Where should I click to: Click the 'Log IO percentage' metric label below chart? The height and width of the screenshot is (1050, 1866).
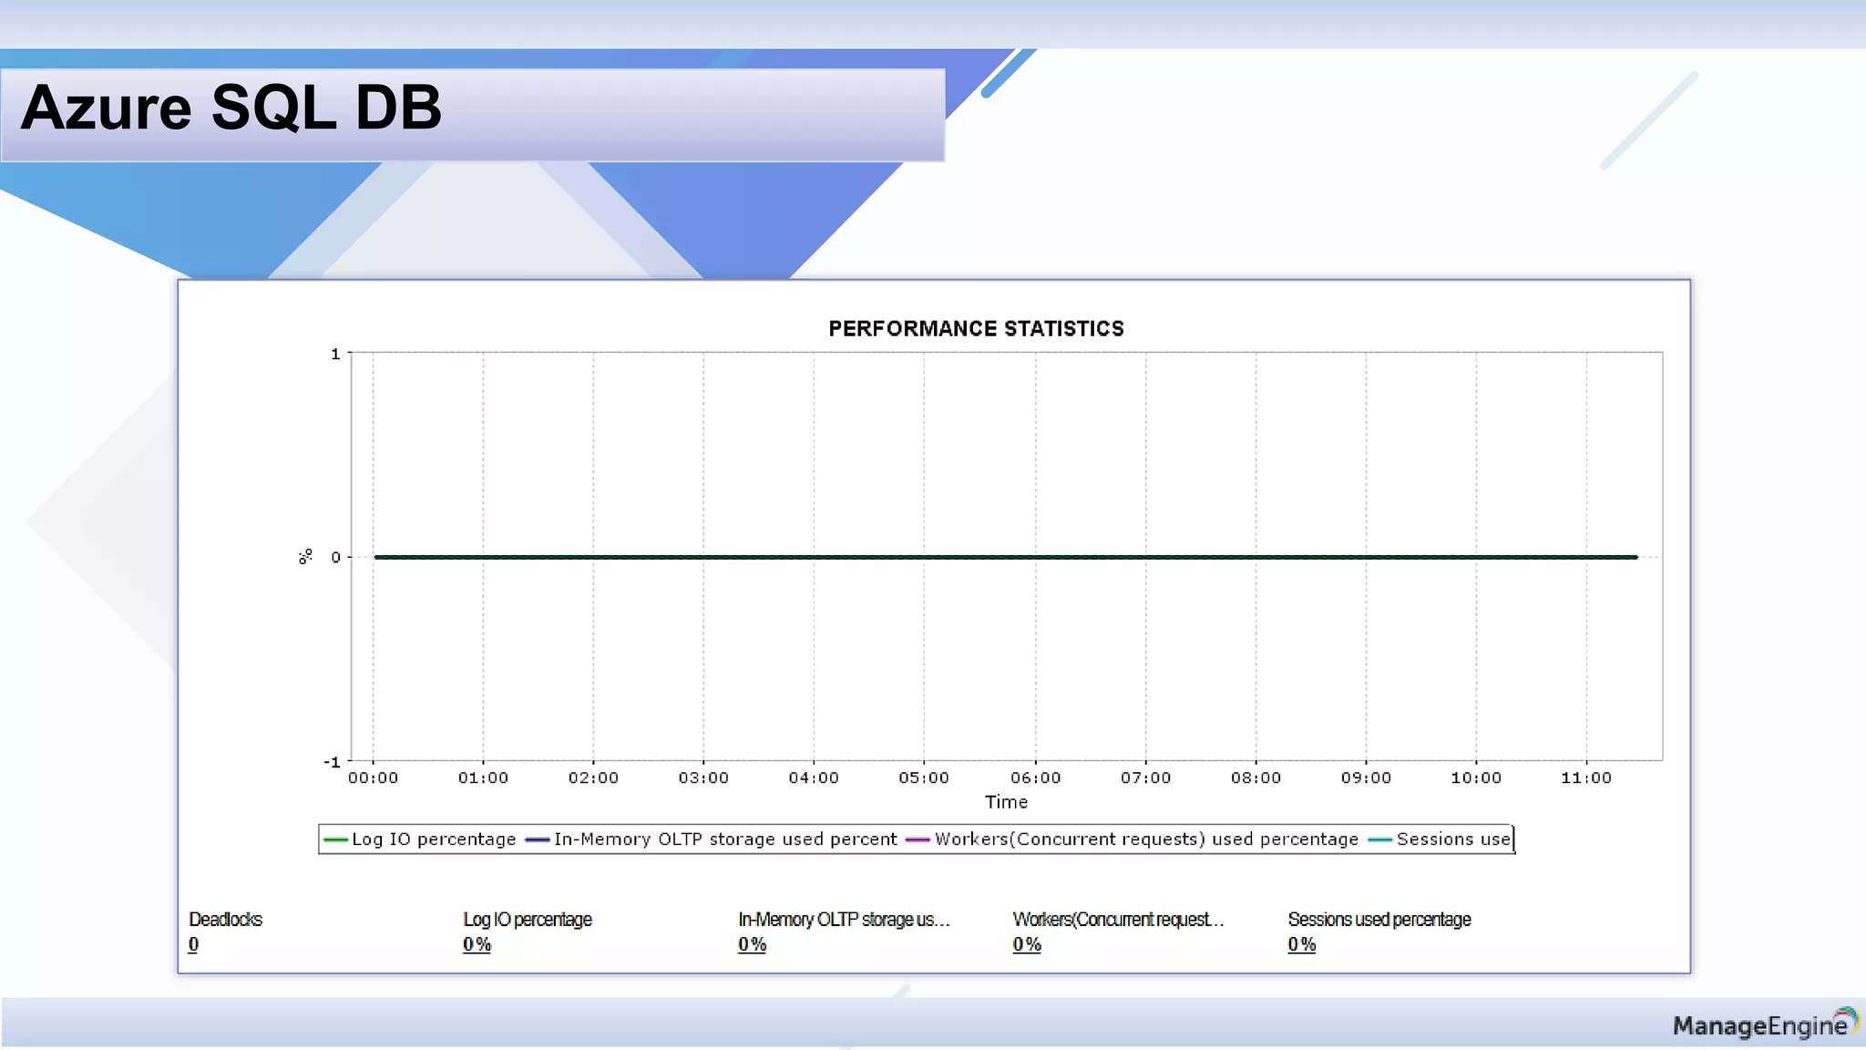(528, 920)
